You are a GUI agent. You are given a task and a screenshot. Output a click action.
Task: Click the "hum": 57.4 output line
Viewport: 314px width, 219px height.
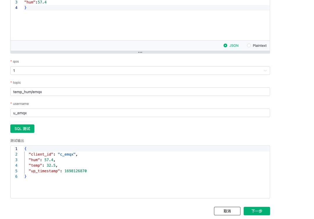(x=42, y=160)
